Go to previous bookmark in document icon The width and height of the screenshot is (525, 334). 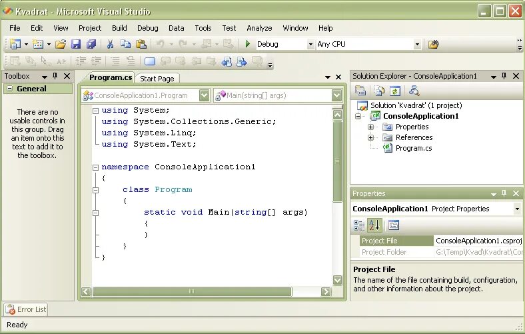pyautogui.click(x=227, y=61)
